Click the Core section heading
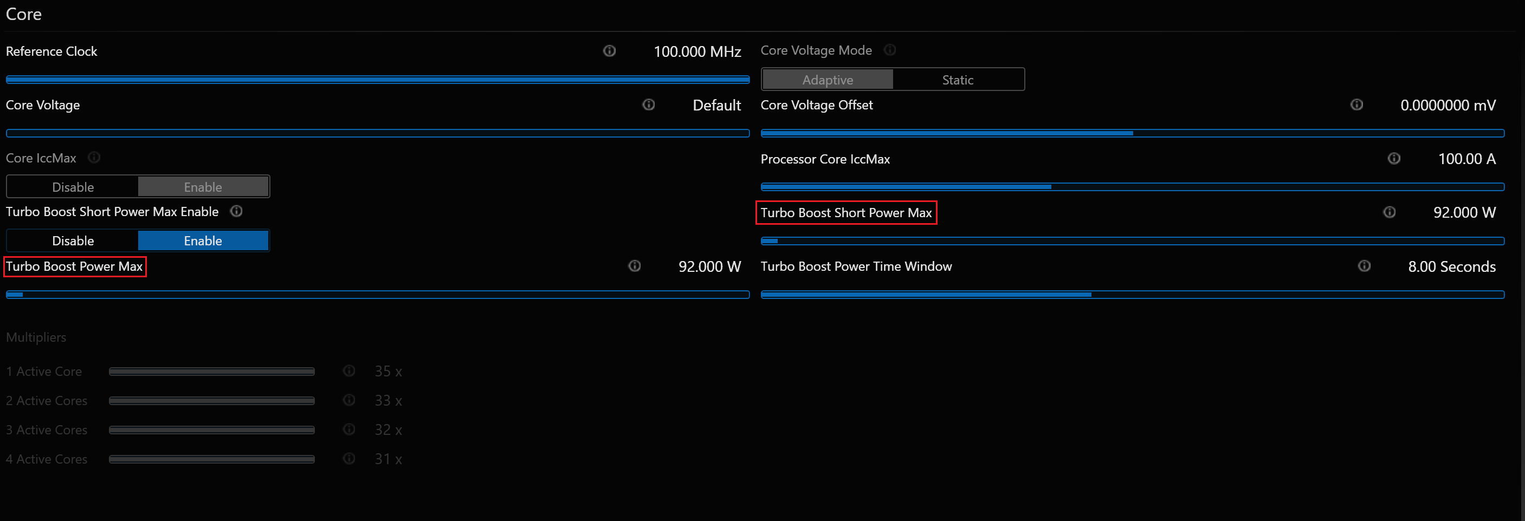This screenshot has height=521, width=1525. click(x=24, y=14)
